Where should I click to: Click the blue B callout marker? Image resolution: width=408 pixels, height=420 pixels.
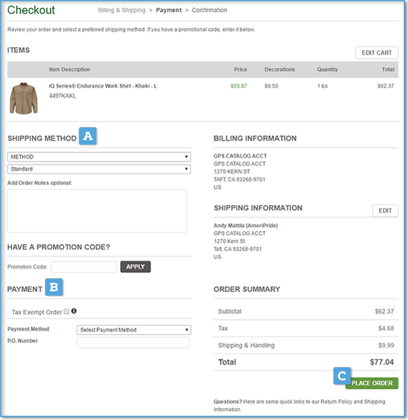tap(54, 288)
